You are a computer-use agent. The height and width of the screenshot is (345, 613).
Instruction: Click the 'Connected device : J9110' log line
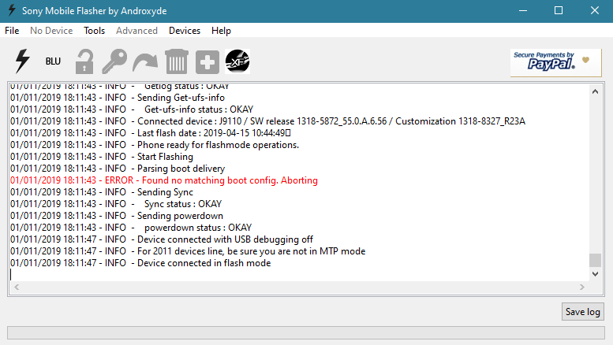(267, 121)
